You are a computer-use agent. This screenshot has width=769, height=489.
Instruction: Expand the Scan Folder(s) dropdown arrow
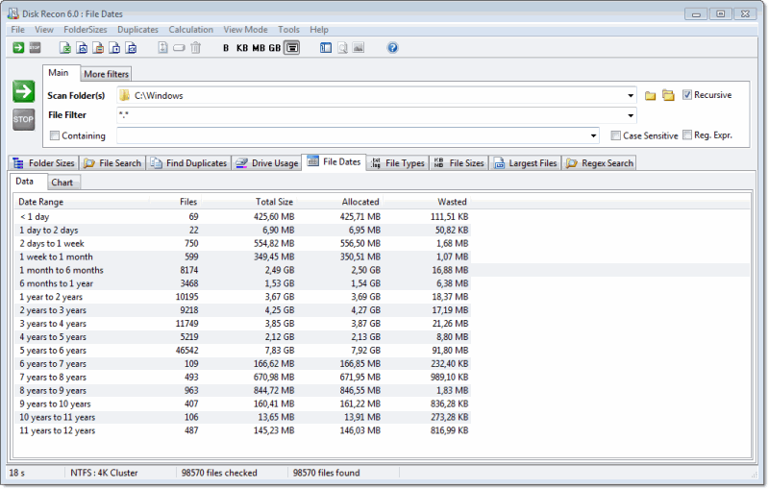[x=631, y=95]
